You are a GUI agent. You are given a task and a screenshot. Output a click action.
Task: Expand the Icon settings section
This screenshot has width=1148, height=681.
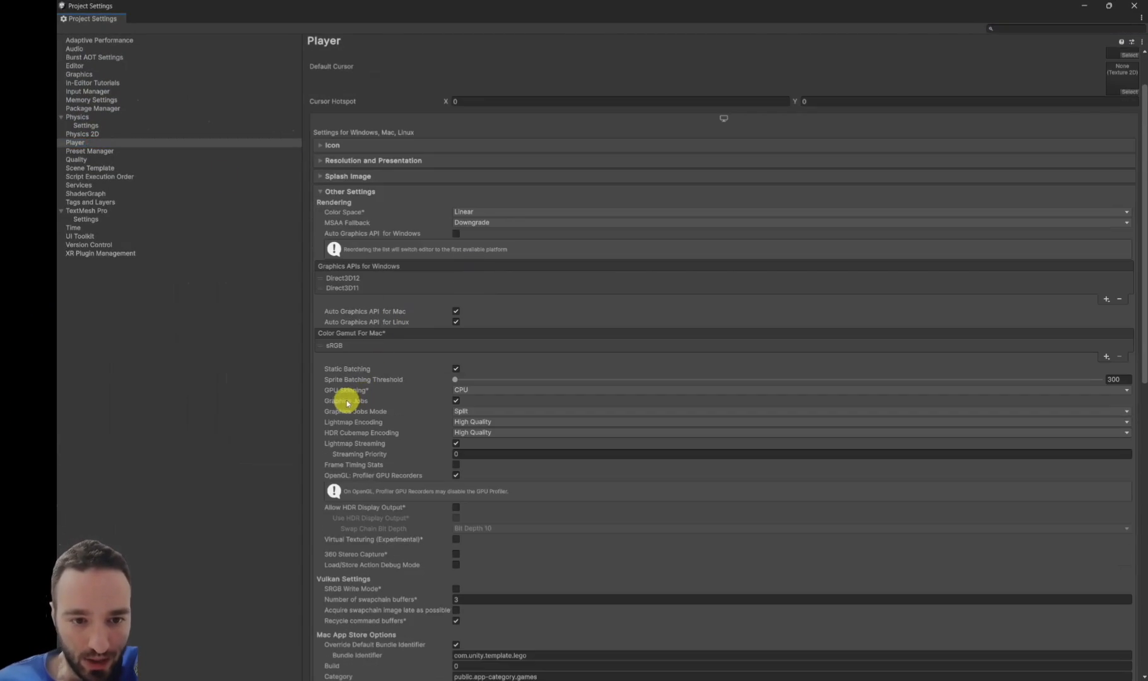pos(332,145)
